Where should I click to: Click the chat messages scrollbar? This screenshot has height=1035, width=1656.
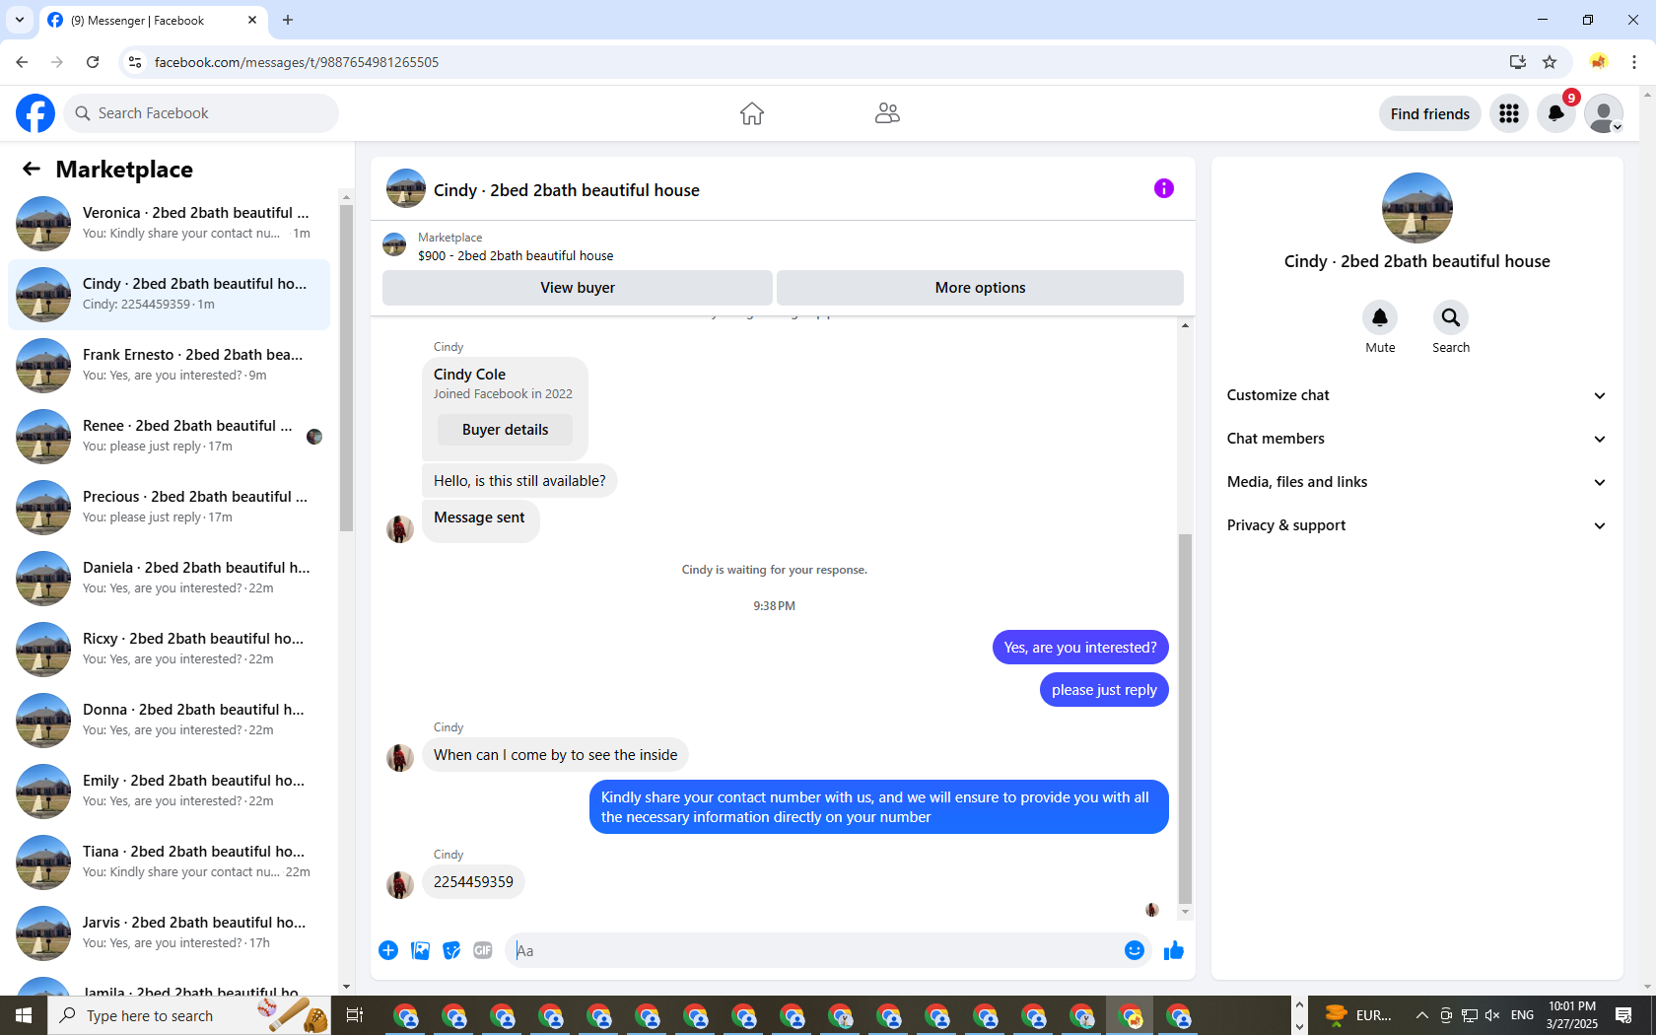(x=1185, y=720)
